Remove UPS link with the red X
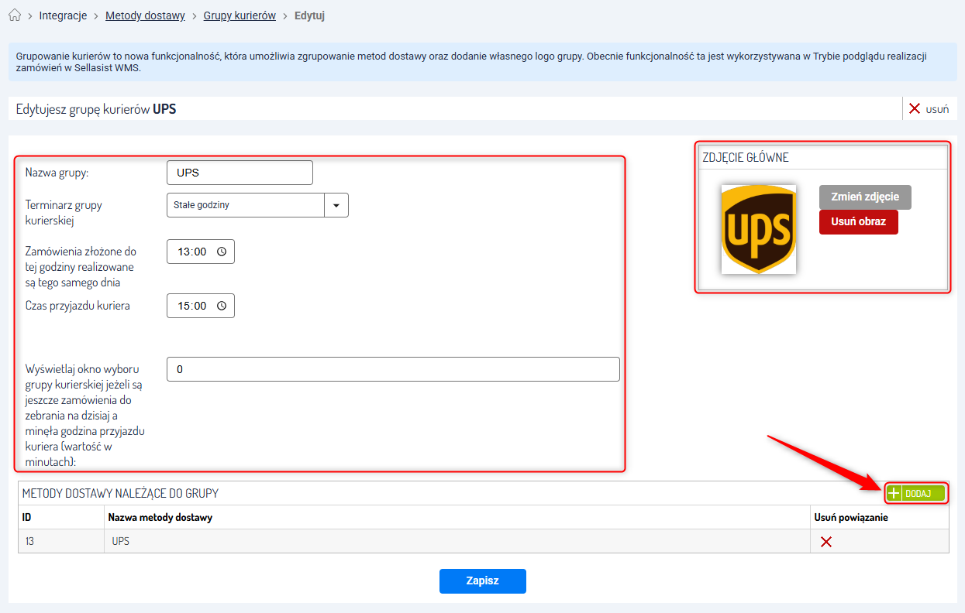Viewport: 965px width, 613px height. click(x=826, y=542)
